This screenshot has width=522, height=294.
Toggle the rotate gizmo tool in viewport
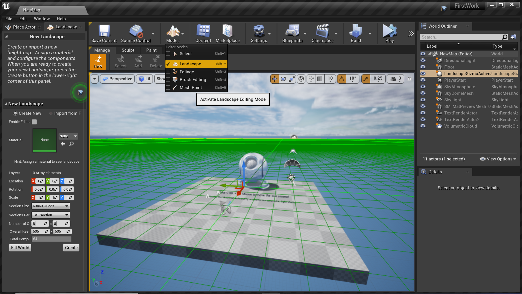(x=283, y=79)
